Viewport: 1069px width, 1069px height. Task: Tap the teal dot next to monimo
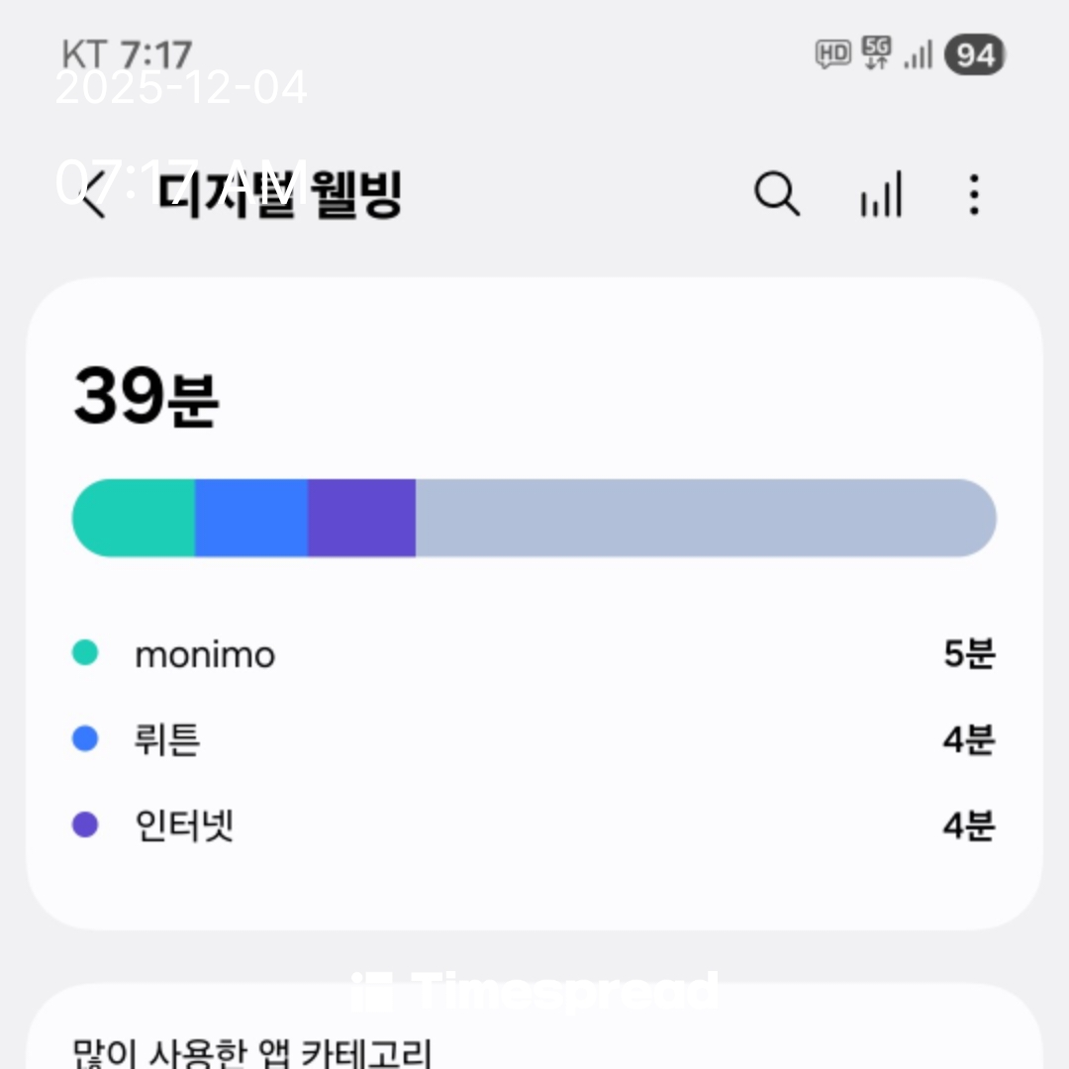click(86, 653)
